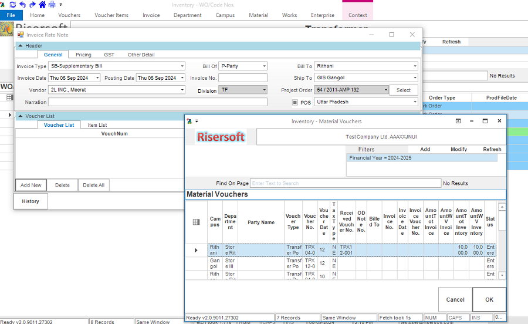Open the Ship To dropdown

[x=415, y=78]
